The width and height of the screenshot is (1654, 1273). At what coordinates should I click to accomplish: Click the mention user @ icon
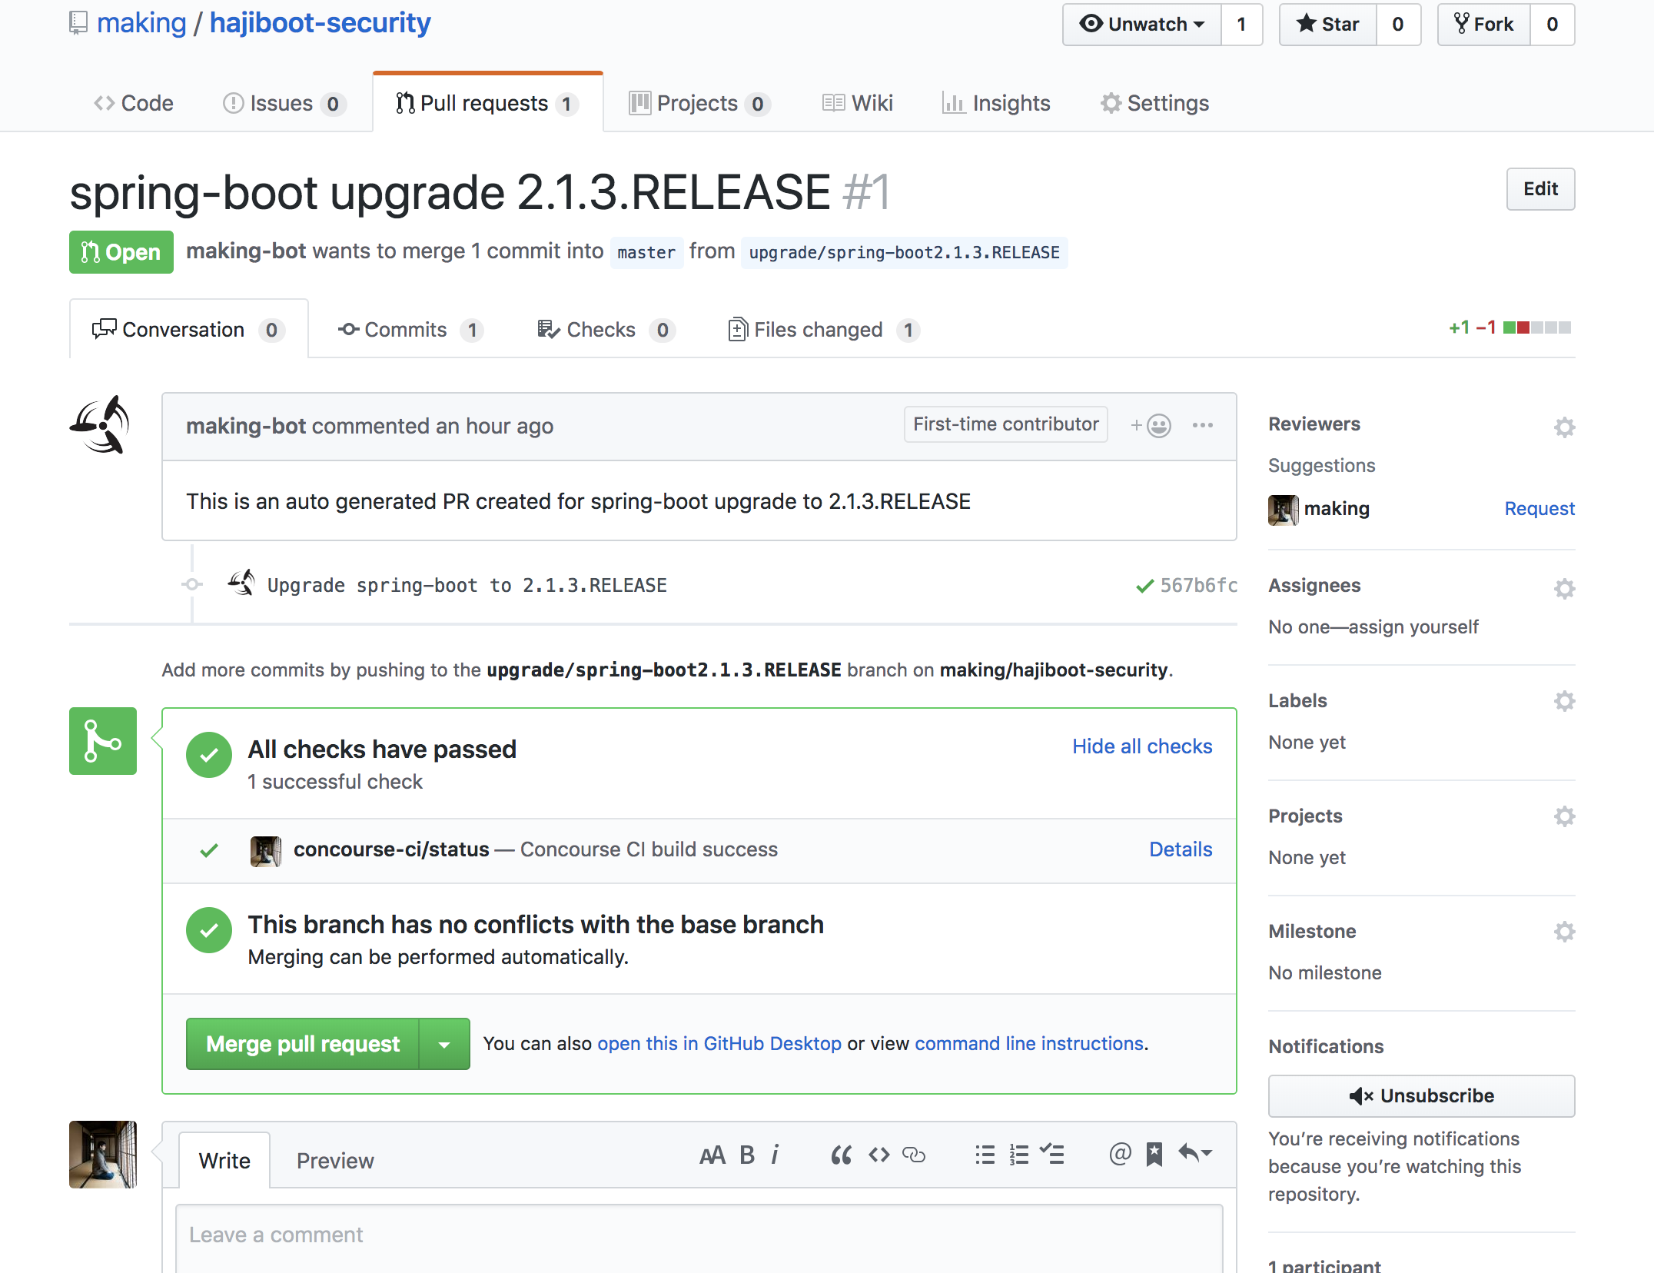[x=1120, y=1153]
